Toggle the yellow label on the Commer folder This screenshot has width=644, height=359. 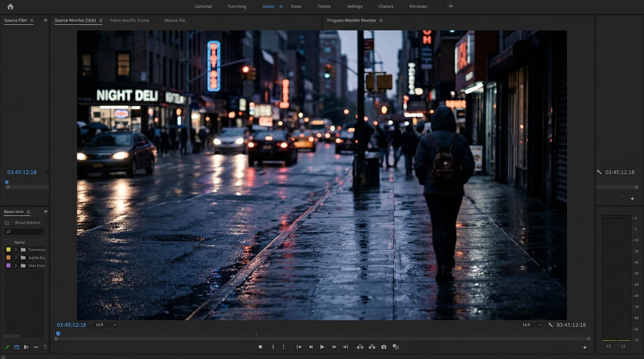(8, 250)
